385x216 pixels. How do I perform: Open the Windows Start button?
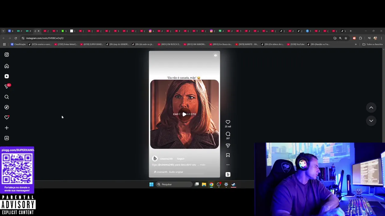[x=151, y=184]
